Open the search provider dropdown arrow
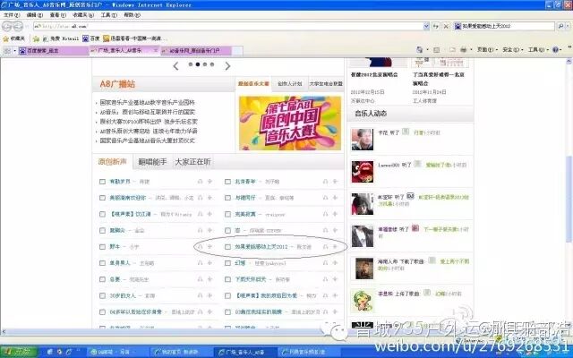 pyautogui.click(x=568, y=26)
